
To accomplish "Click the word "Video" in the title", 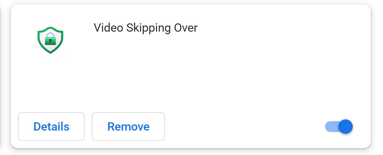I will (108, 28).
